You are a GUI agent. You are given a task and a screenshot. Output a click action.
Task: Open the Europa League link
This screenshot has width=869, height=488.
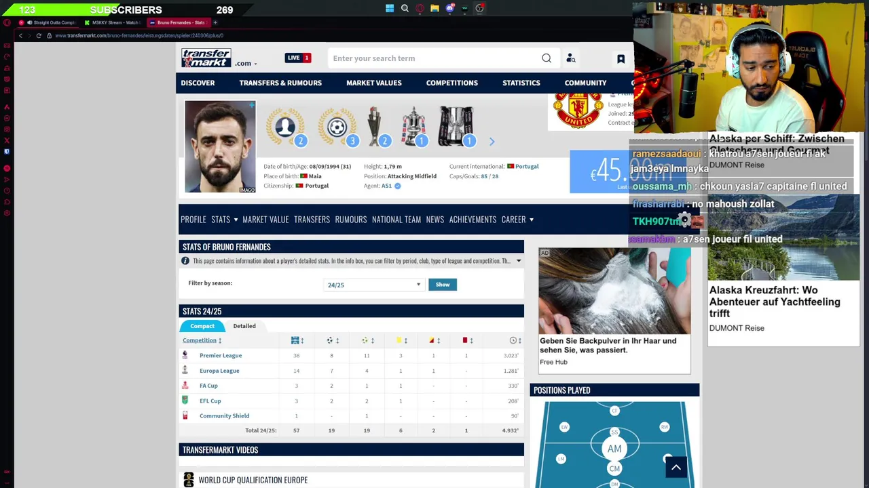(219, 371)
